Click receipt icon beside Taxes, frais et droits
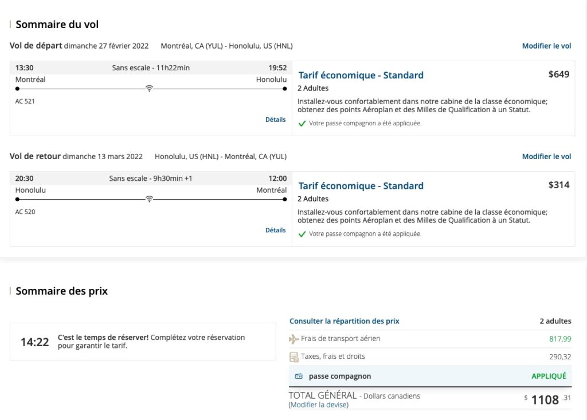Viewport: 587px width, 420px height. [293, 357]
